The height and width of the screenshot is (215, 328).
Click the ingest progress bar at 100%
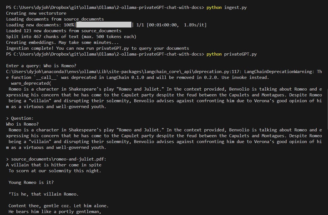[x=104, y=25]
